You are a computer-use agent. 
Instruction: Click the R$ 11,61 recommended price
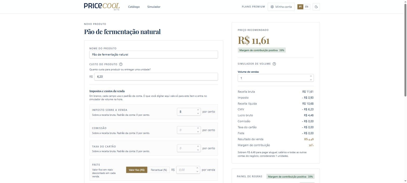click(254, 40)
